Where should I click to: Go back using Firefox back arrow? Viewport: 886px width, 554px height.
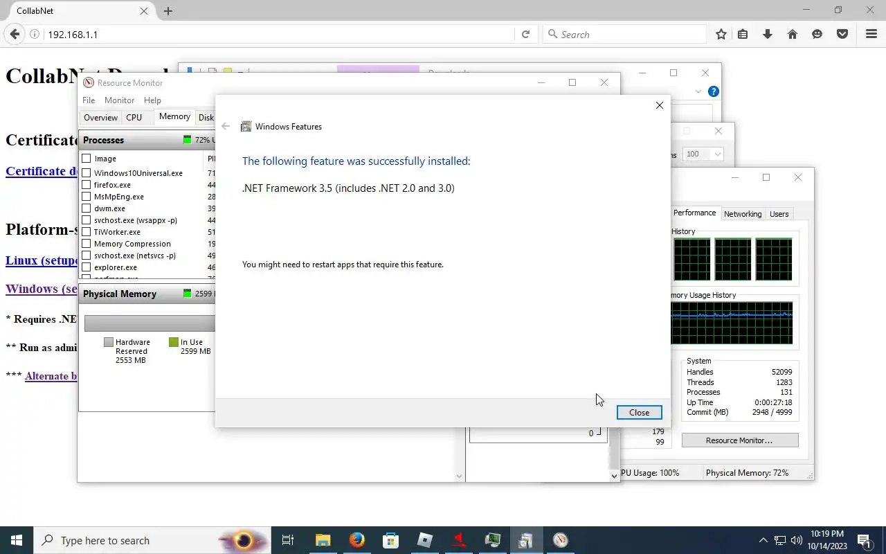click(15, 34)
